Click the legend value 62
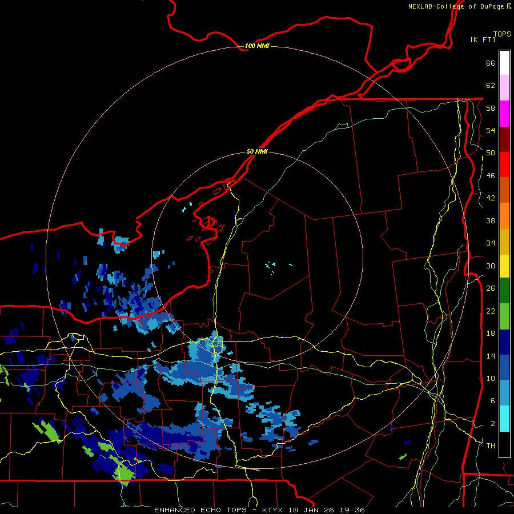The height and width of the screenshot is (514, 514). click(x=491, y=86)
